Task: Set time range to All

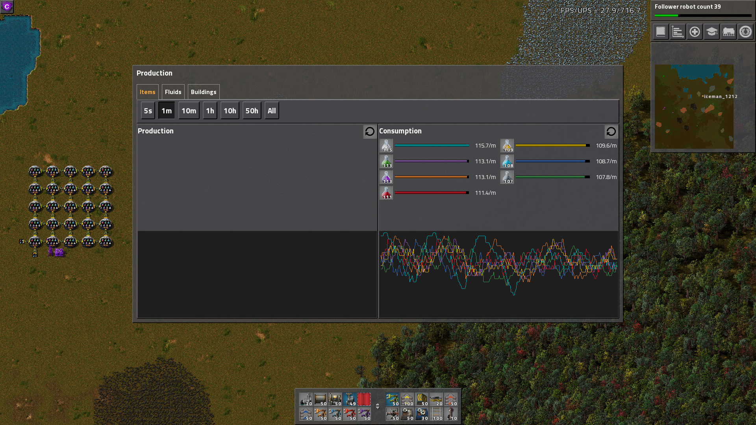Action: coord(272,111)
